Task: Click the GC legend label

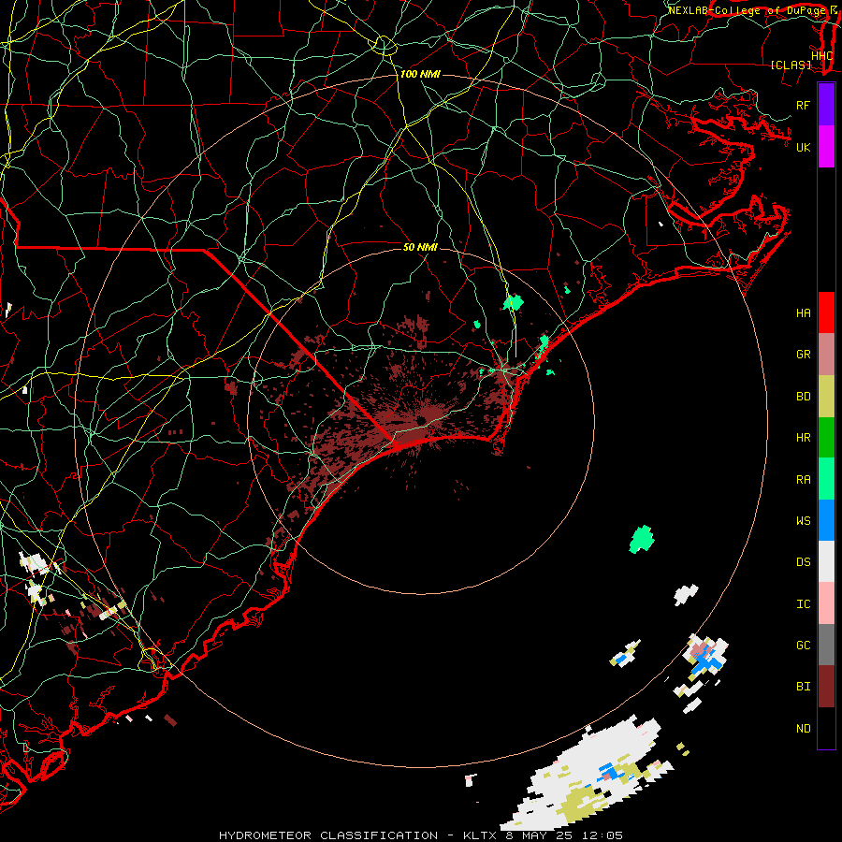Action: 803,646
